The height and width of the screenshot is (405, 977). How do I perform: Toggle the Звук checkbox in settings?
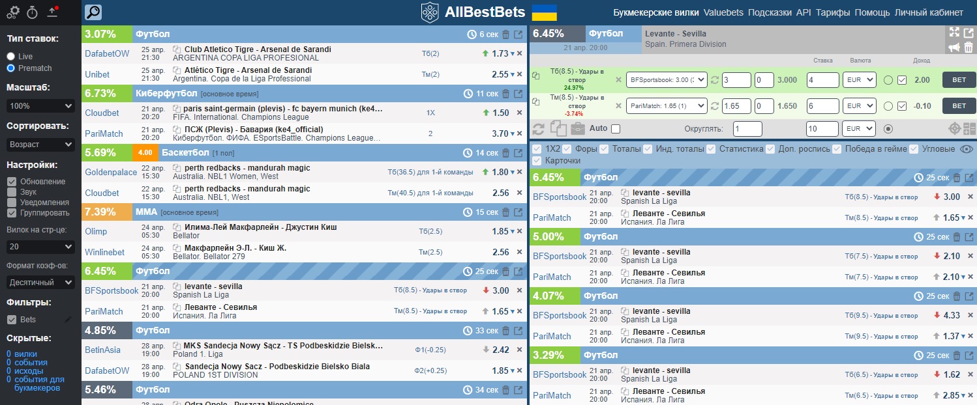(x=12, y=192)
